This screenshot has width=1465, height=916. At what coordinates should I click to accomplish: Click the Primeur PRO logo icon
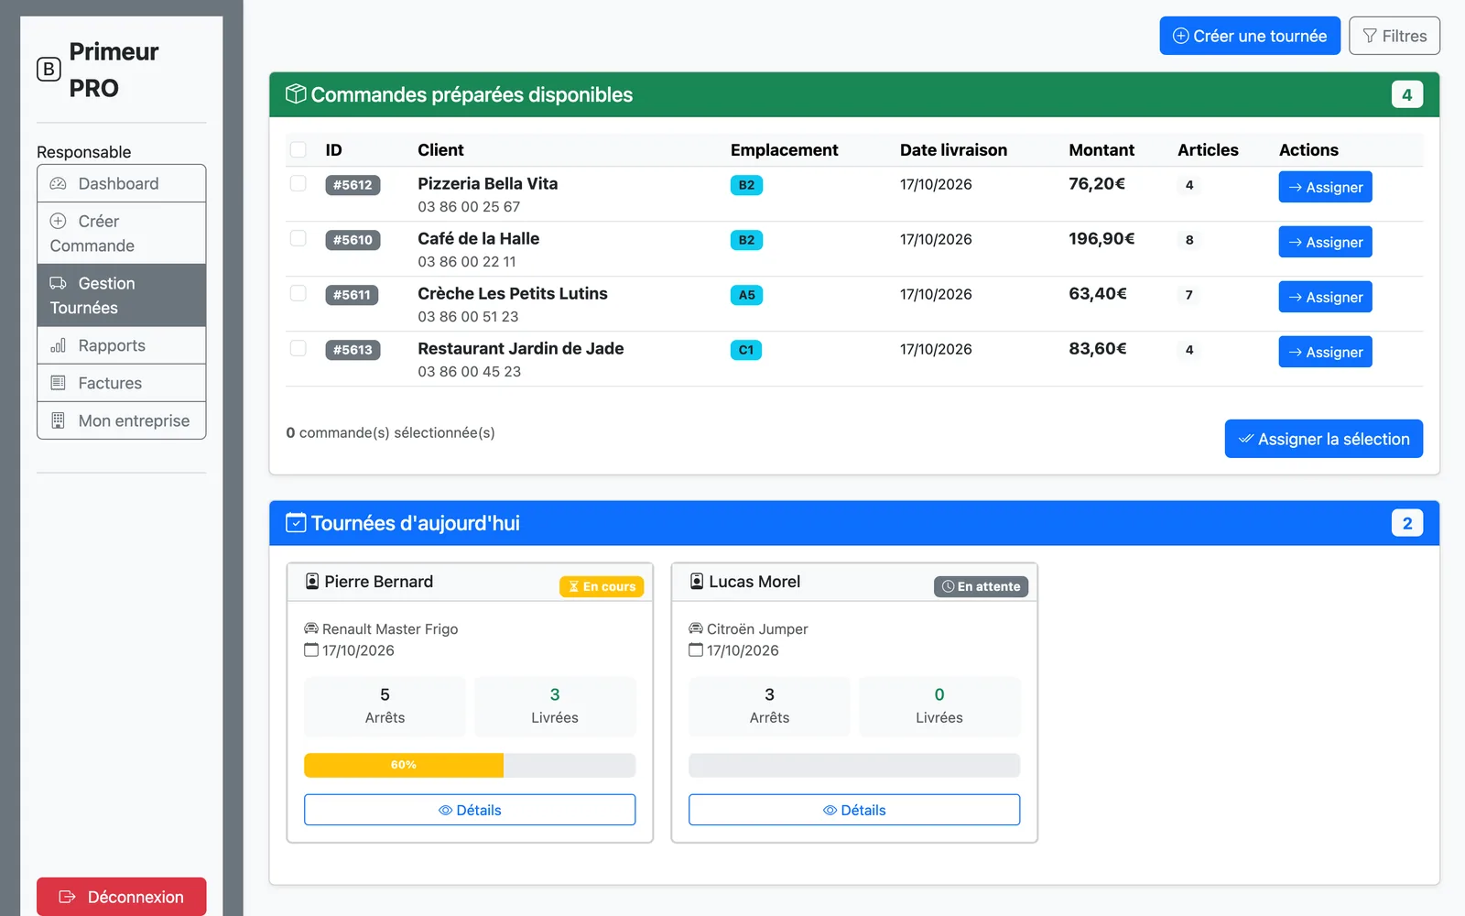[x=49, y=70]
